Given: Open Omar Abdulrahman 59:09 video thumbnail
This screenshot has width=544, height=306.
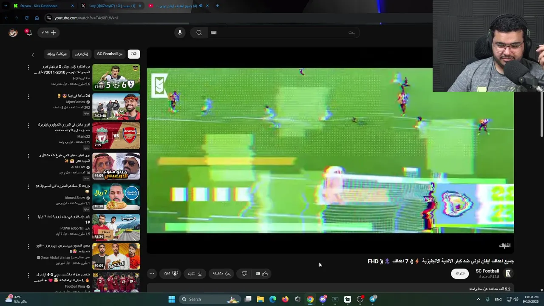Looking at the screenshot, I should [x=116, y=256].
